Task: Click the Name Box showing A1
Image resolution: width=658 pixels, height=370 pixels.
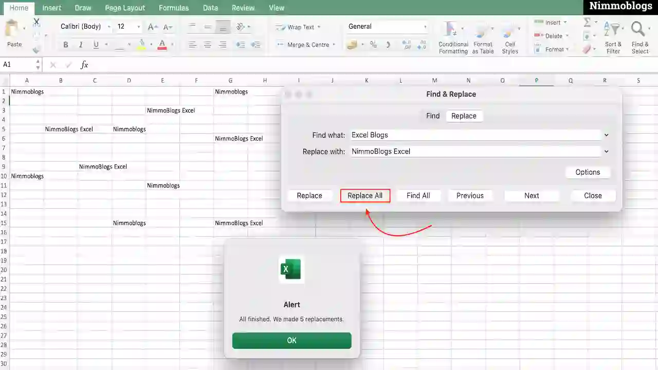Action: tap(18, 65)
